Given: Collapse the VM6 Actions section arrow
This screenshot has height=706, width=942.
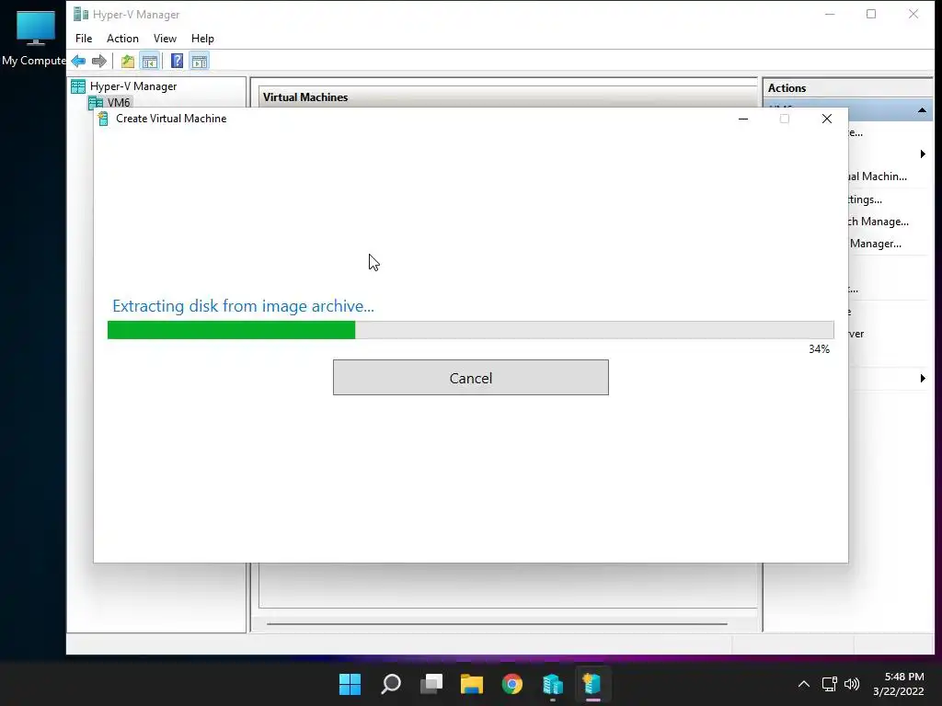Looking at the screenshot, I should (922, 110).
